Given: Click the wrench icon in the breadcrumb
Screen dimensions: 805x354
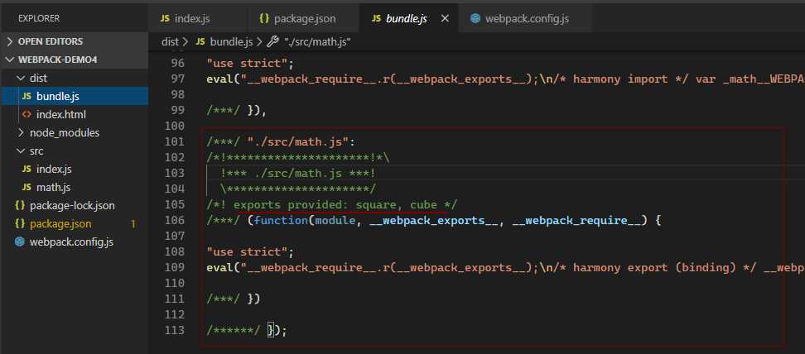Looking at the screenshot, I should 273,41.
